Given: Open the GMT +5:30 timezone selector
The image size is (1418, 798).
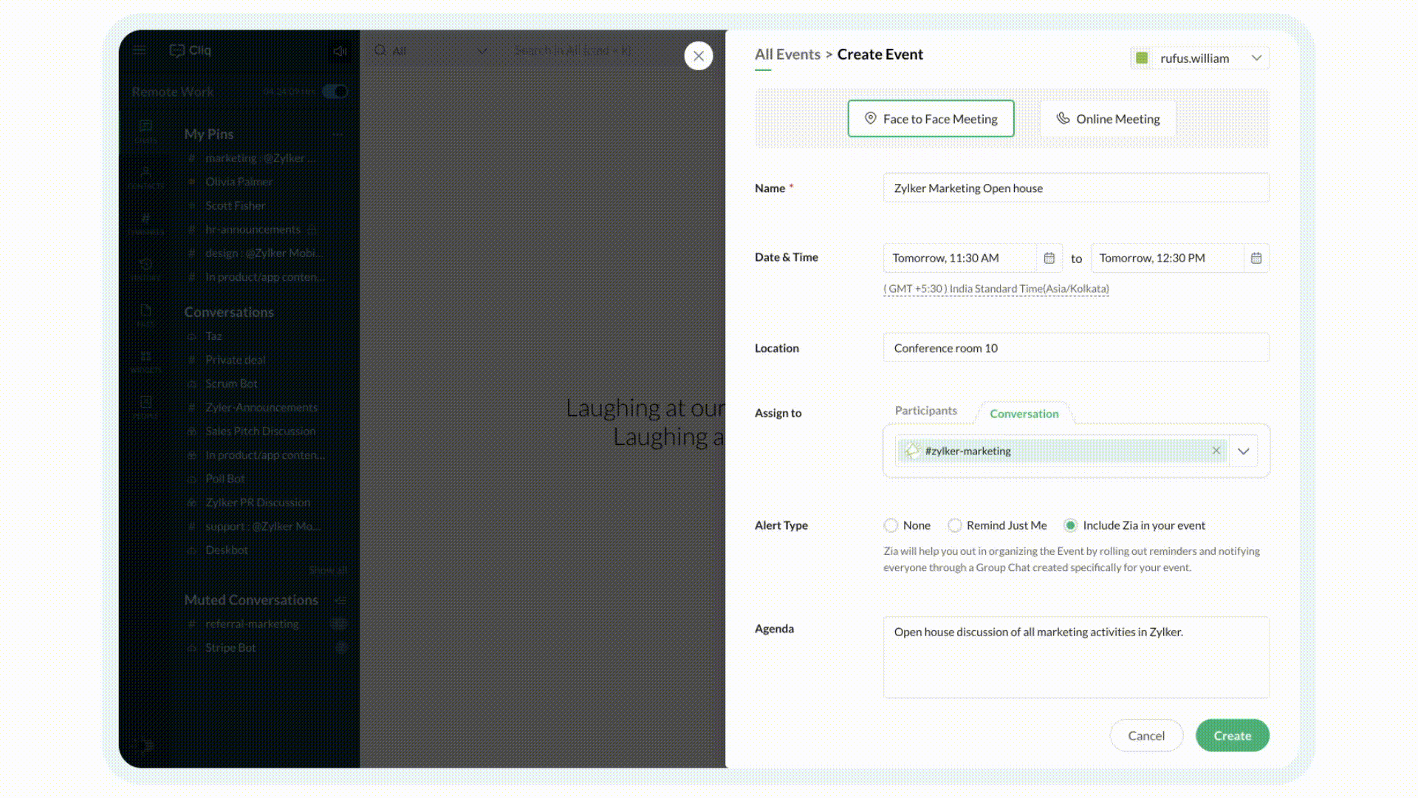Looking at the screenshot, I should (x=996, y=289).
